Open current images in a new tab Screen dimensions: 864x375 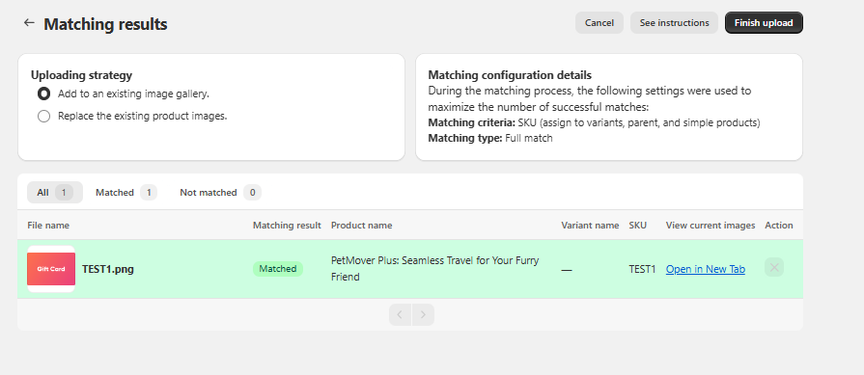[x=706, y=269]
